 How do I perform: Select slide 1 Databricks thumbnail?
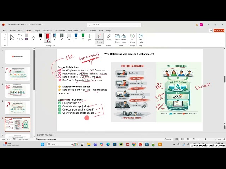[17, 57]
